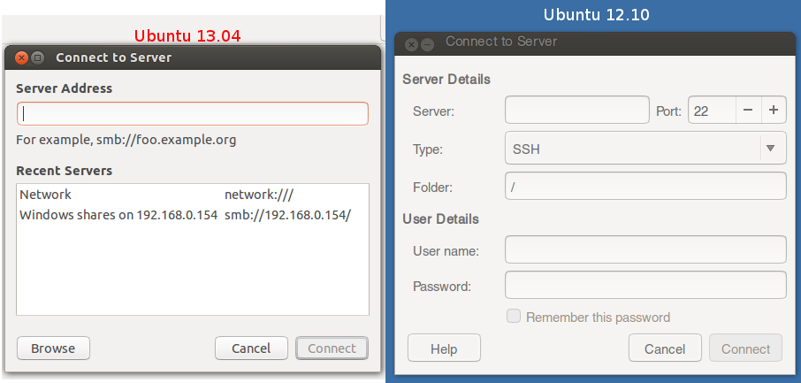801x383 pixels.
Task: Click the network:/// address in Recent Servers
Action: coord(259,195)
